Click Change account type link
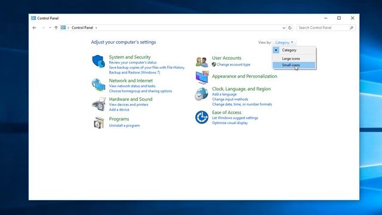Screen dimensions: 382x215 click(233, 64)
